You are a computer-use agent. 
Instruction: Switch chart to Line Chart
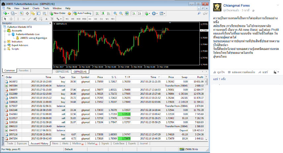pyautogui.click(x=109, y=13)
